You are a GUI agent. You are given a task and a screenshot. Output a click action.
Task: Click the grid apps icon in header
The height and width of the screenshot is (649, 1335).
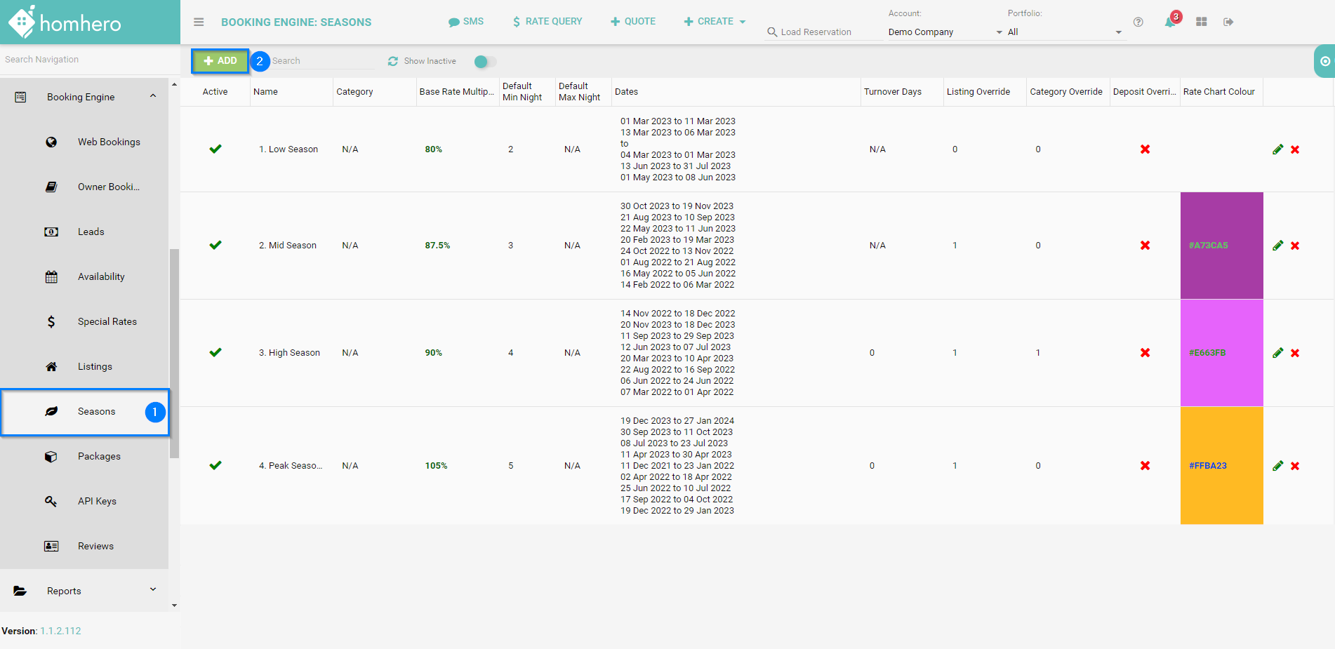[1202, 22]
